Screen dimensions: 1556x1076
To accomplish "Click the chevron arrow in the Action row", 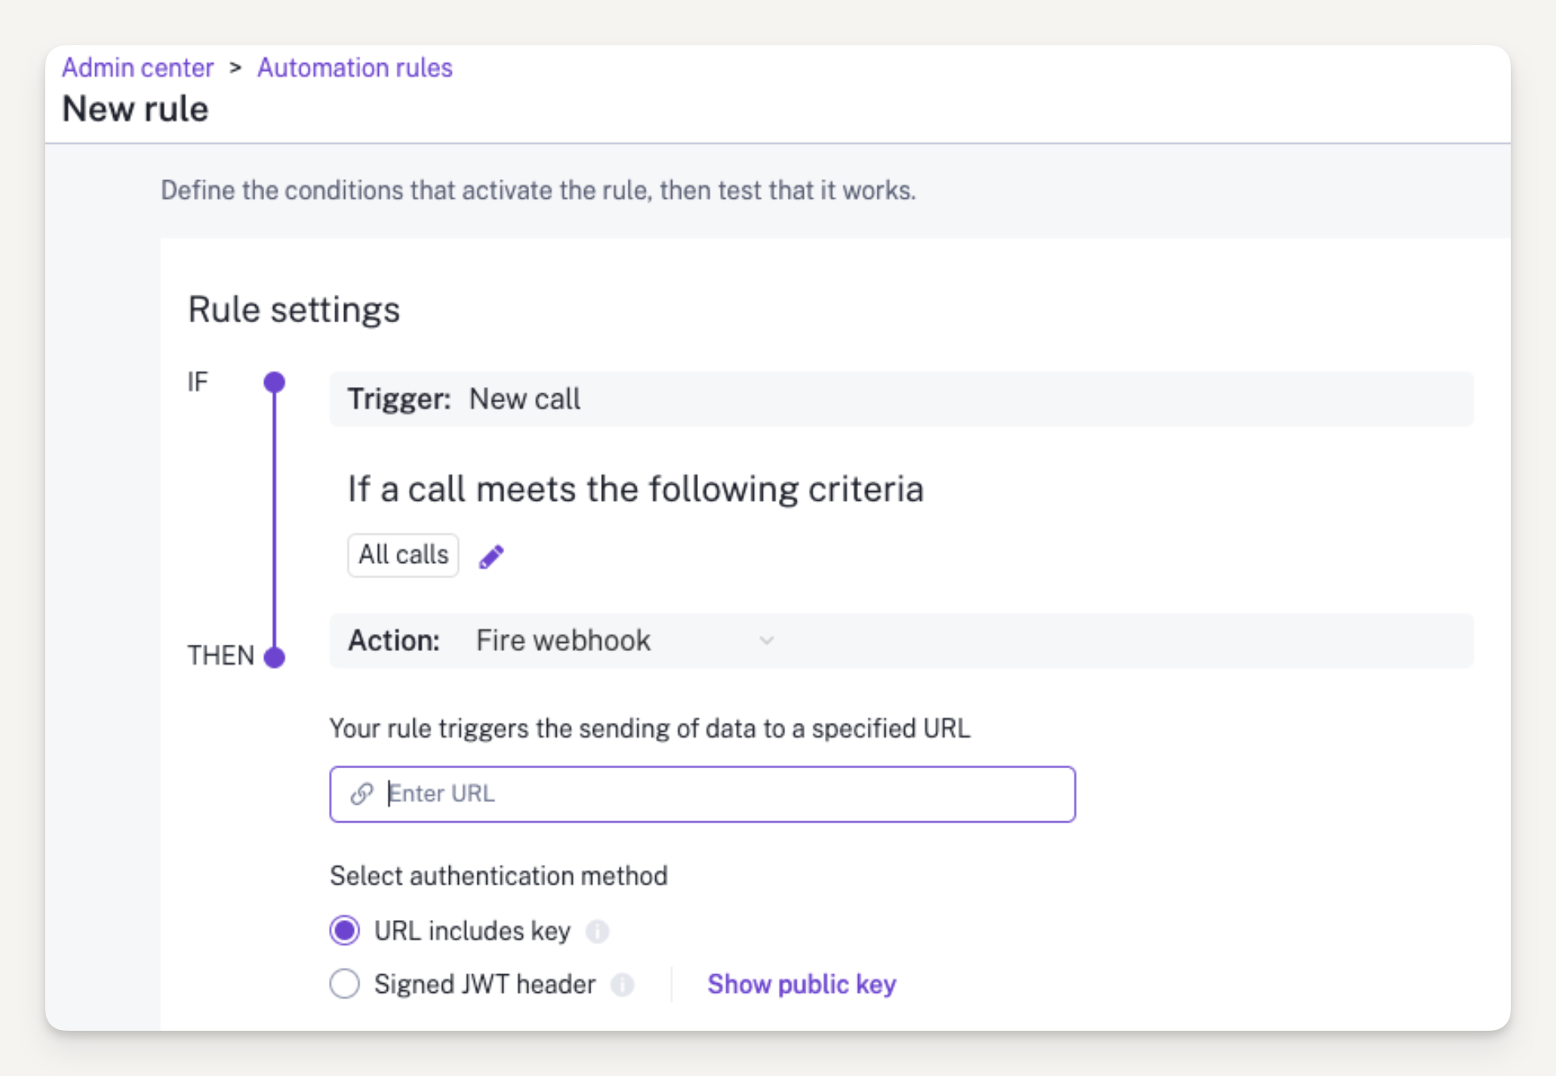I will [766, 641].
